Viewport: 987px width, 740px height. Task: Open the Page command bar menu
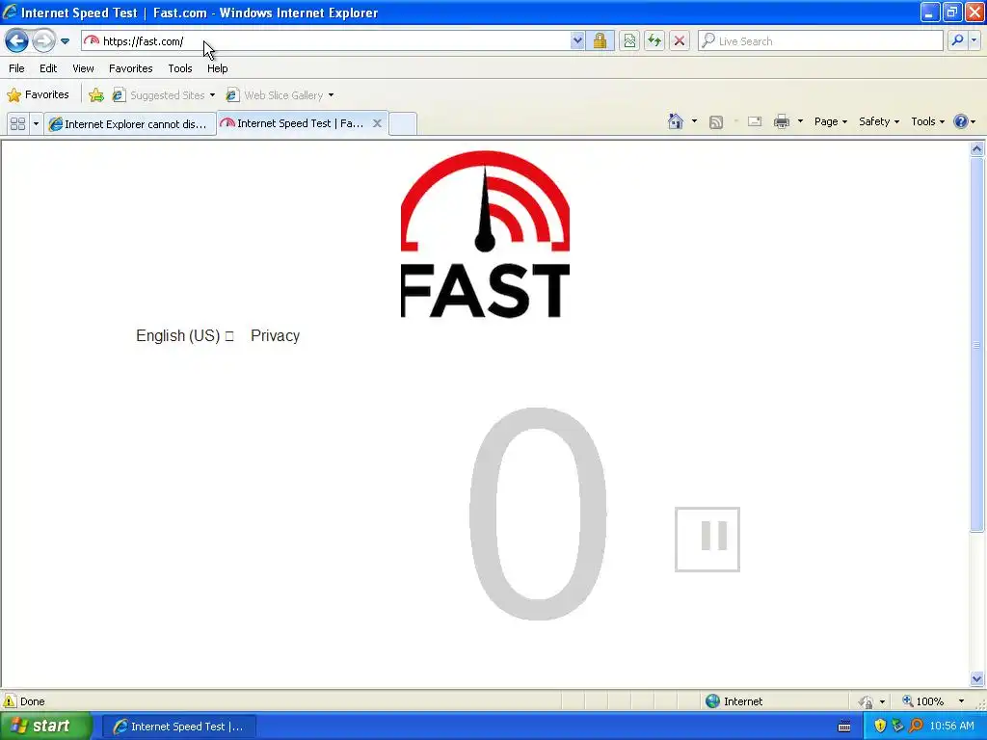(x=830, y=121)
